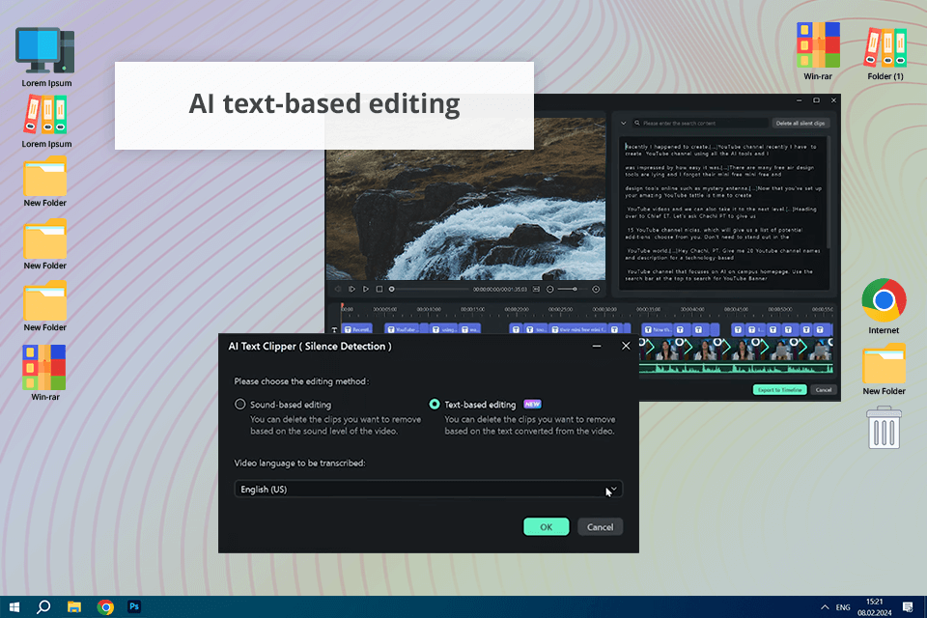The height and width of the screenshot is (618, 927).
Task: Open the notification center icon
Action: click(x=908, y=607)
